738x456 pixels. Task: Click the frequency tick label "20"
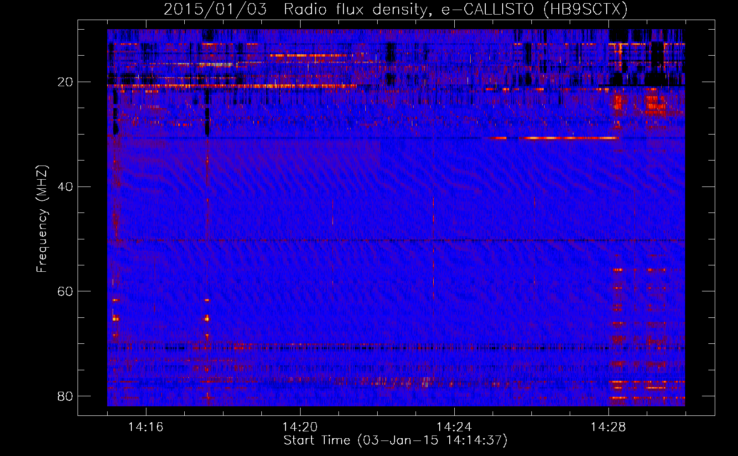point(66,82)
